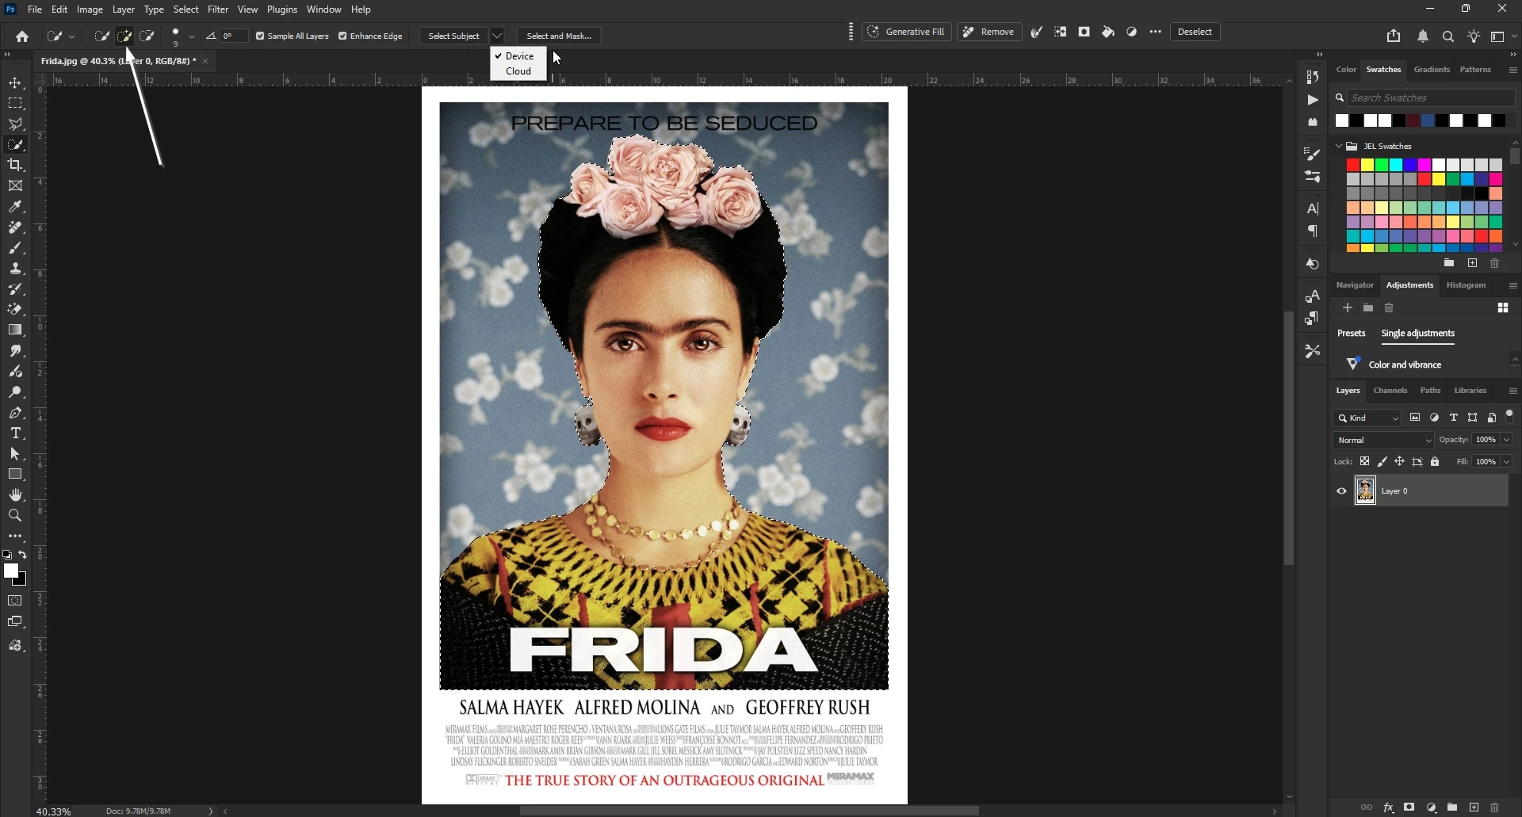The image size is (1522, 817).
Task: Click the Select Subject button
Action: [x=453, y=36]
